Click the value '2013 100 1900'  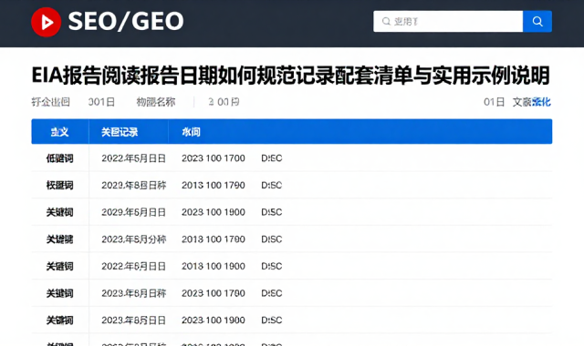[213, 266]
